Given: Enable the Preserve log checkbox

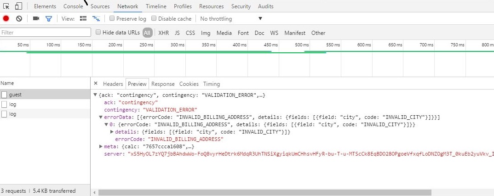Looking at the screenshot, I should (112, 19).
